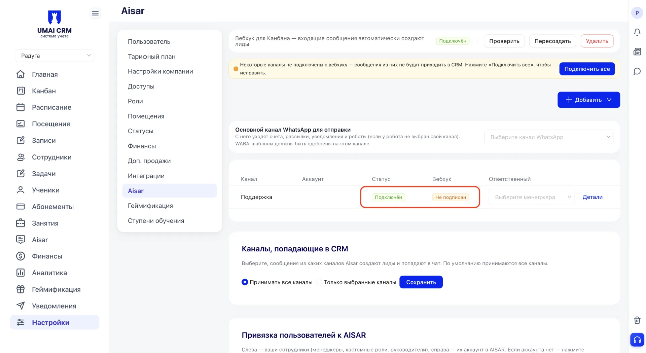This screenshot has height=353, width=646.
Task: Select 'Только выбранные каналы' radio option
Action: [319, 282]
